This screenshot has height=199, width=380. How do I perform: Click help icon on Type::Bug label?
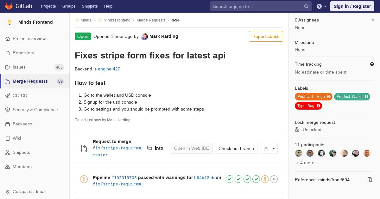click(x=318, y=106)
